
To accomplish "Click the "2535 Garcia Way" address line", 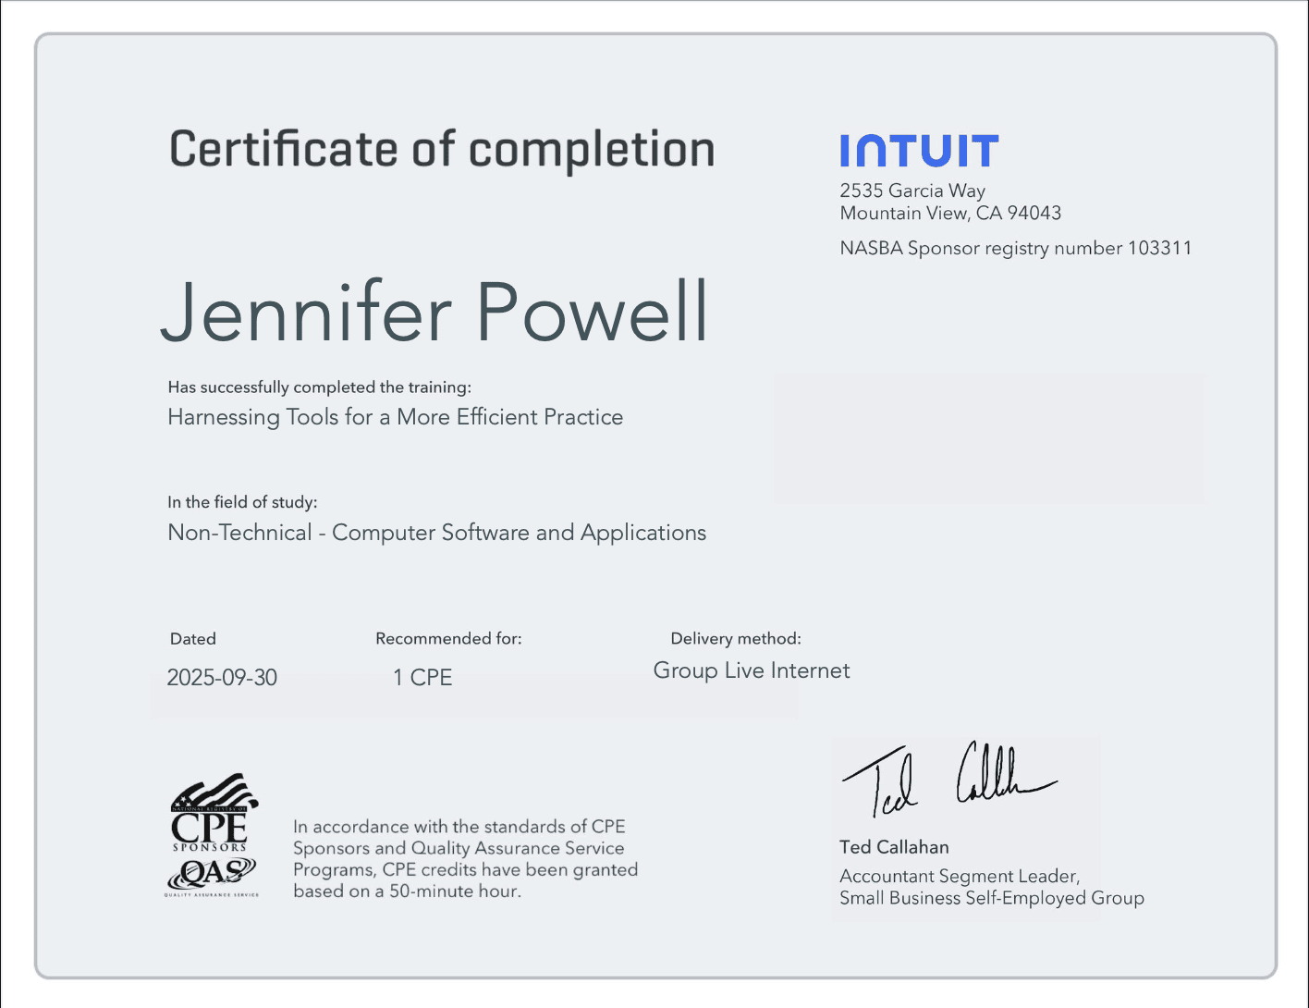I will point(912,191).
